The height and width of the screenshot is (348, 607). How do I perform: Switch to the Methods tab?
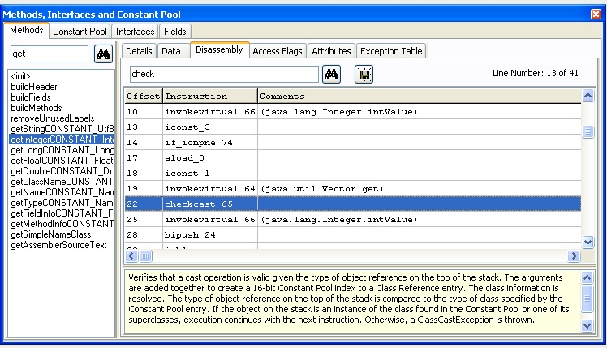point(26,30)
